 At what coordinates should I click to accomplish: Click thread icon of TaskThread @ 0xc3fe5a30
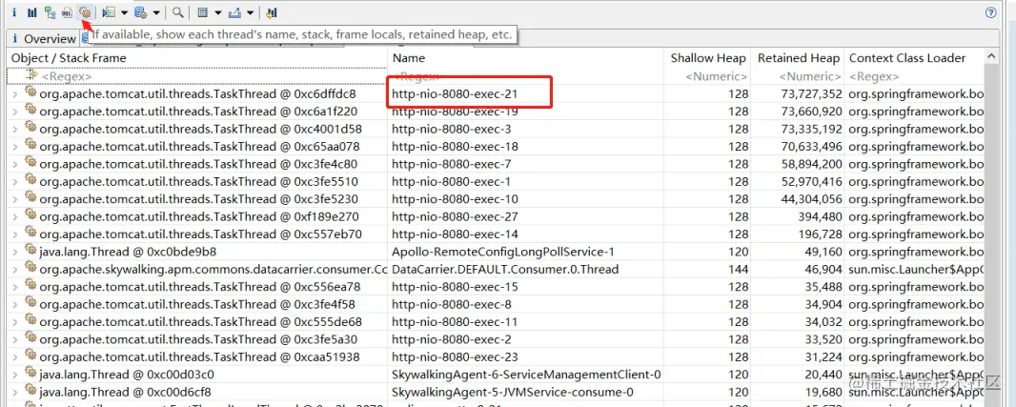coord(30,338)
